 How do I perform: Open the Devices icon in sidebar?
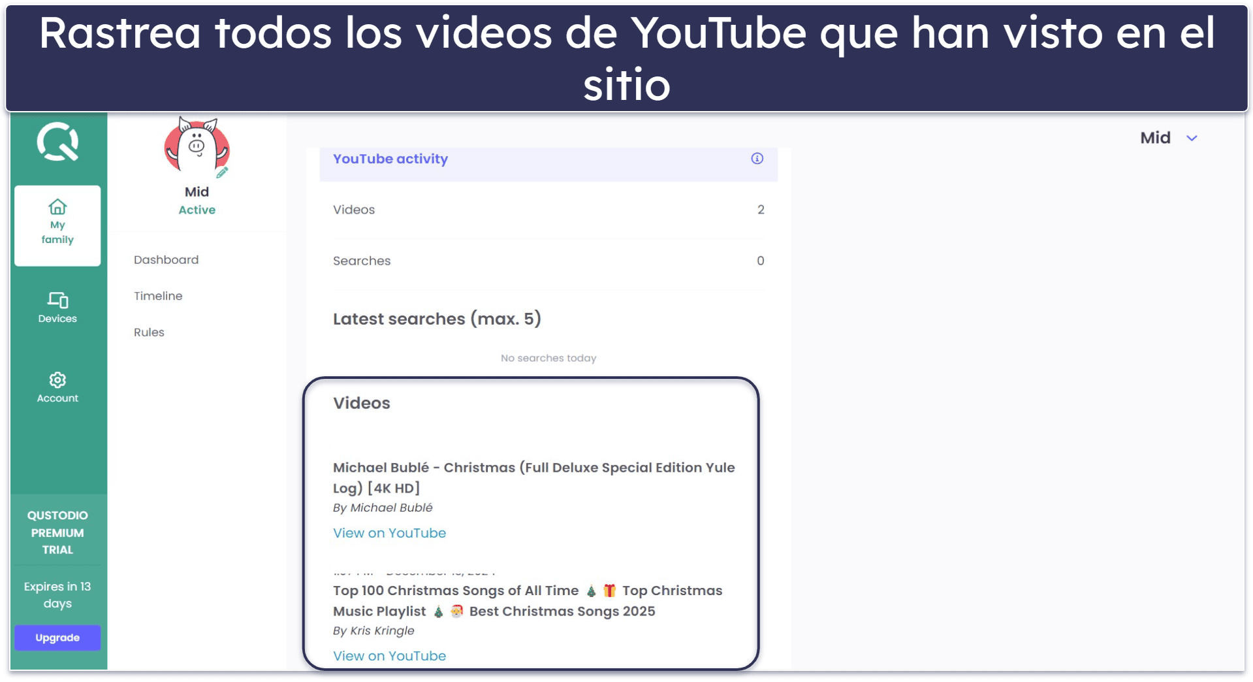pyautogui.click(x=57, y=300)
